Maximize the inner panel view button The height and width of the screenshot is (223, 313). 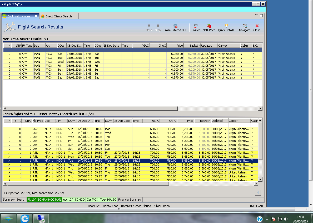tap(261, 16)
